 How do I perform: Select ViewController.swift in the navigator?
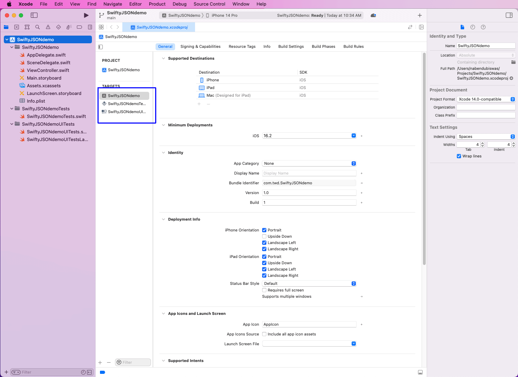48,70
